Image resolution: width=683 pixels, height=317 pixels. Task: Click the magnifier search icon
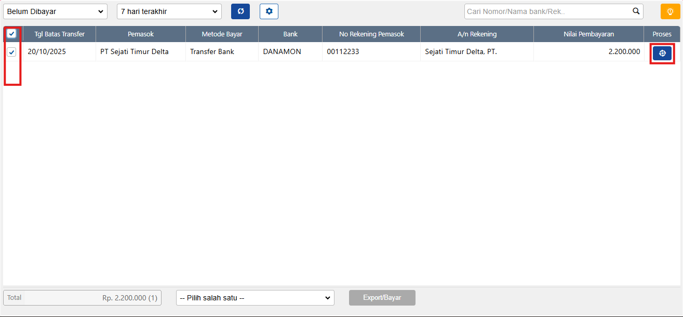point(636,11)
